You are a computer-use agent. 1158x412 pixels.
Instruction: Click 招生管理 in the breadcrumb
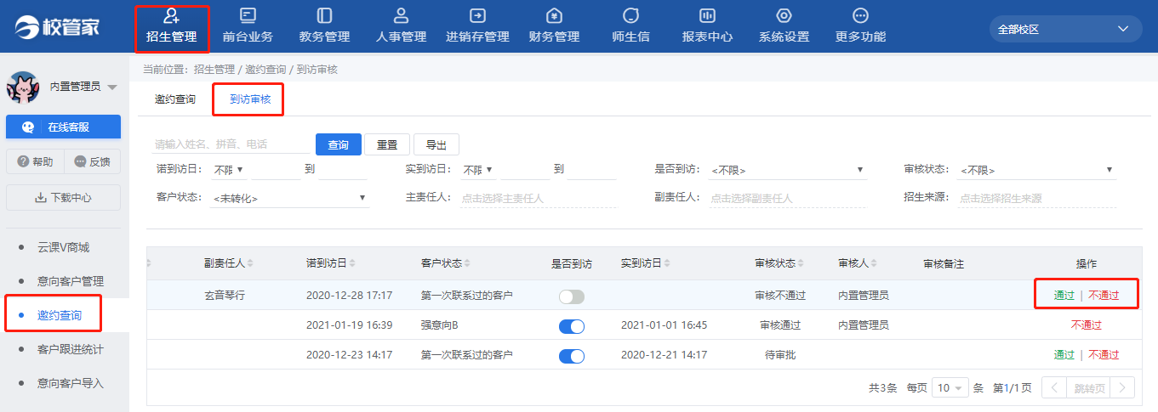[x=214, y=69]
